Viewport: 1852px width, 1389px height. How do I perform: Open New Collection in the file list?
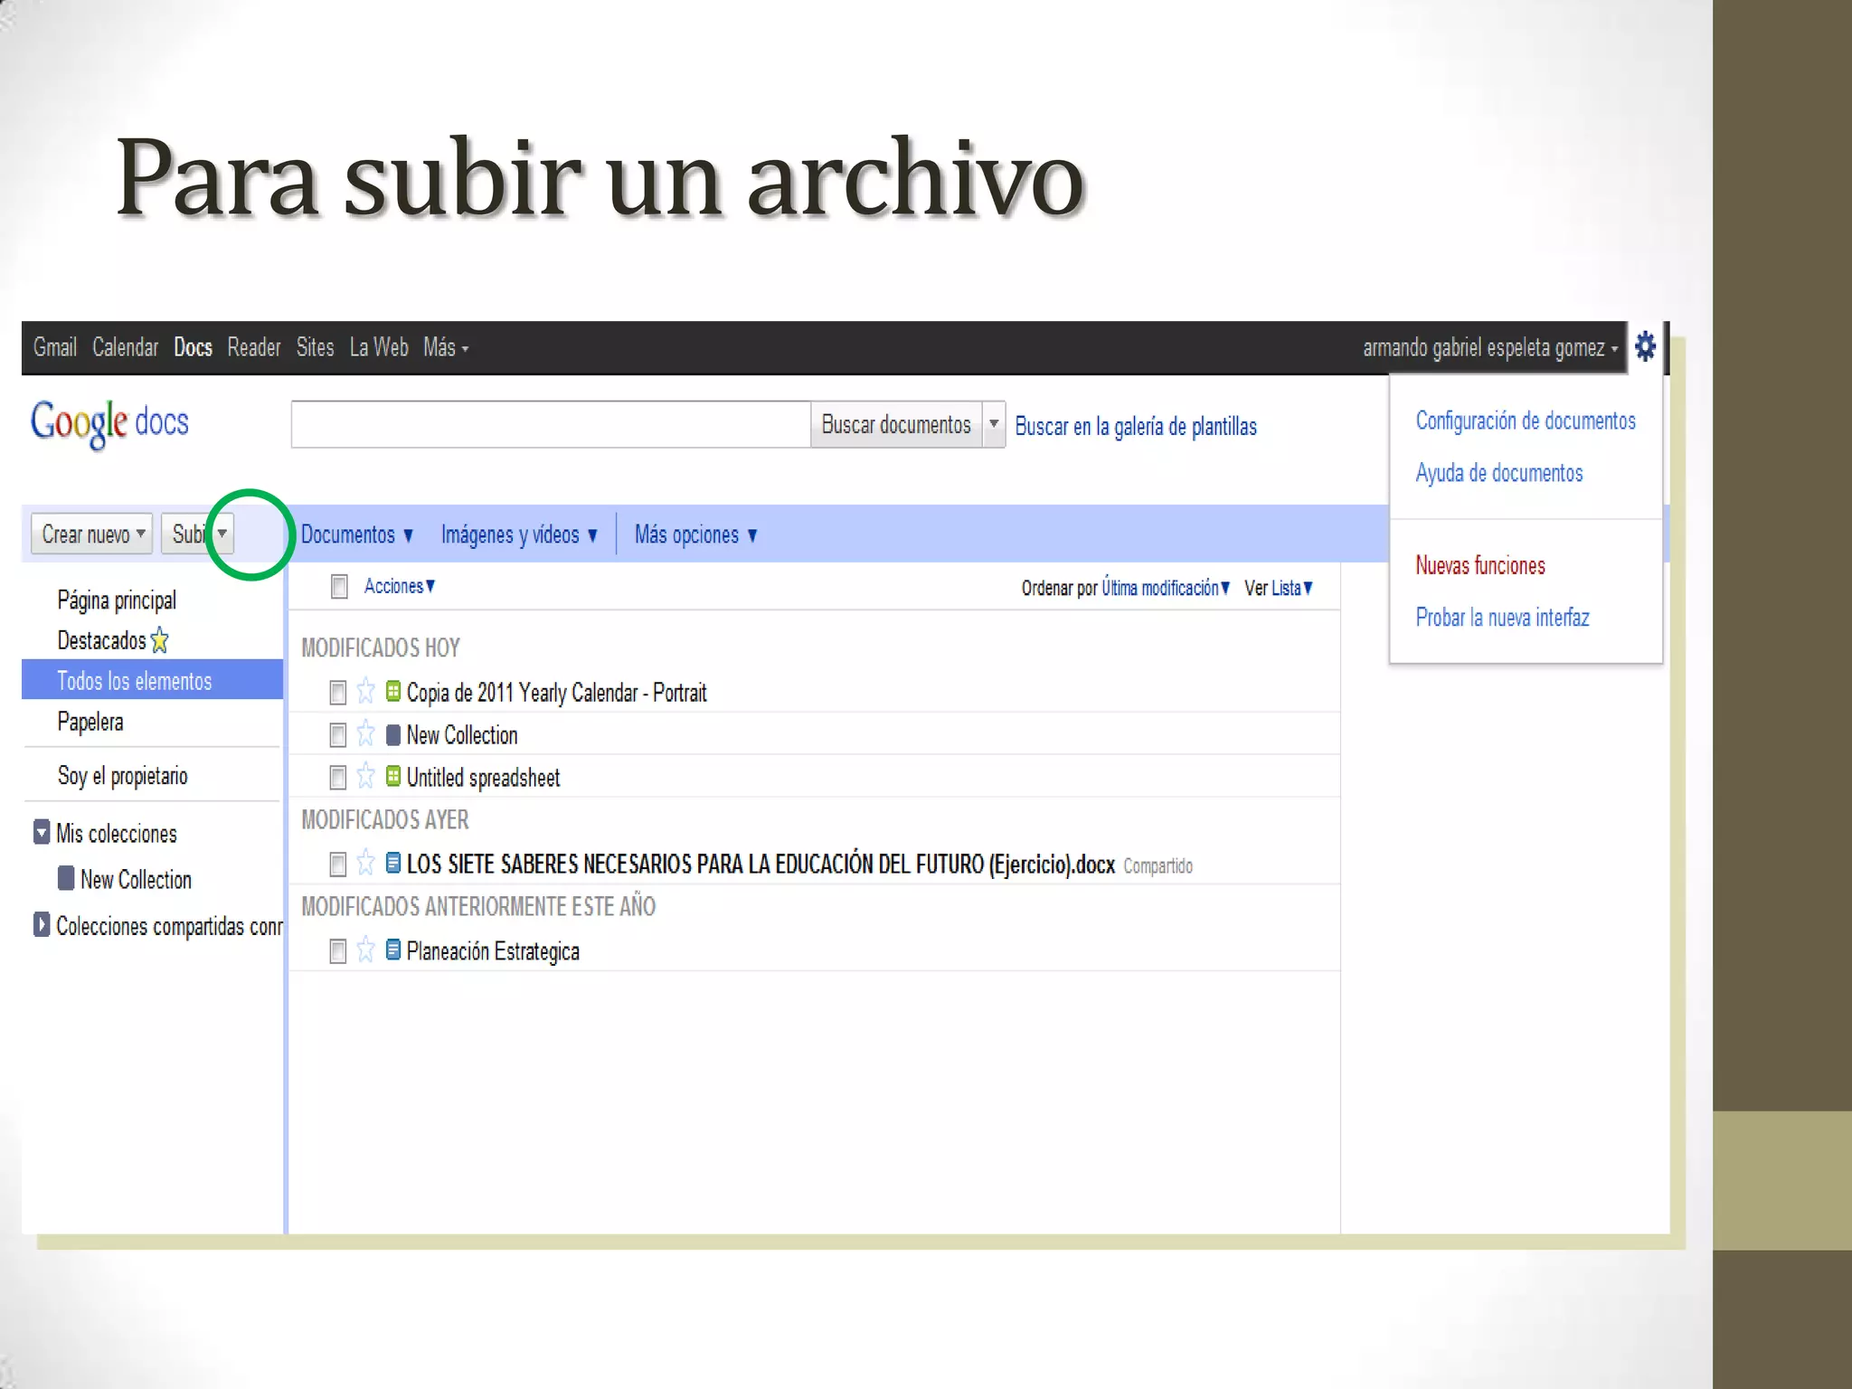coord(462,735)
